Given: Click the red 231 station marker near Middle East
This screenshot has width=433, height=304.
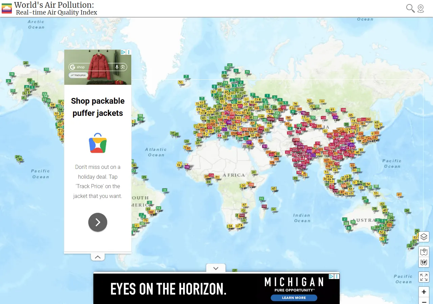Looking at the screenshot, I should pyautogui.click(x=249, y=142).
